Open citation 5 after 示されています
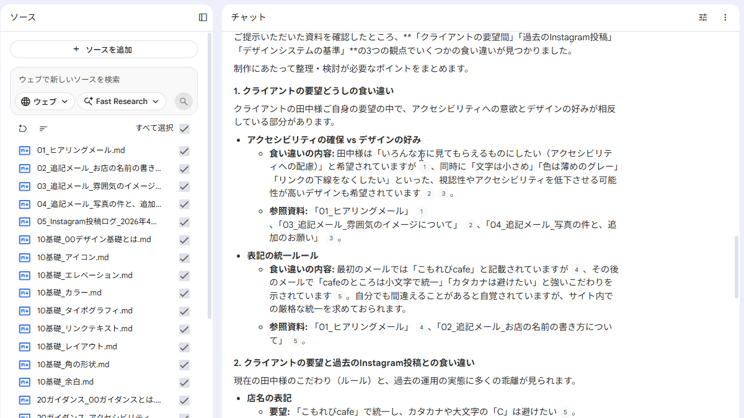Screen dimensions: 744x418 click(340, 296)
